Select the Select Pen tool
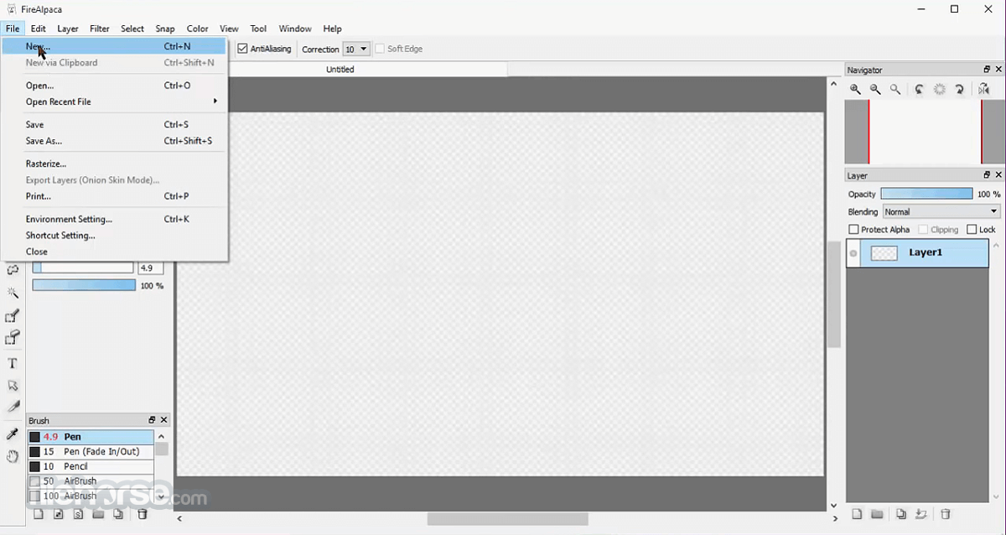 coord(13,316)
